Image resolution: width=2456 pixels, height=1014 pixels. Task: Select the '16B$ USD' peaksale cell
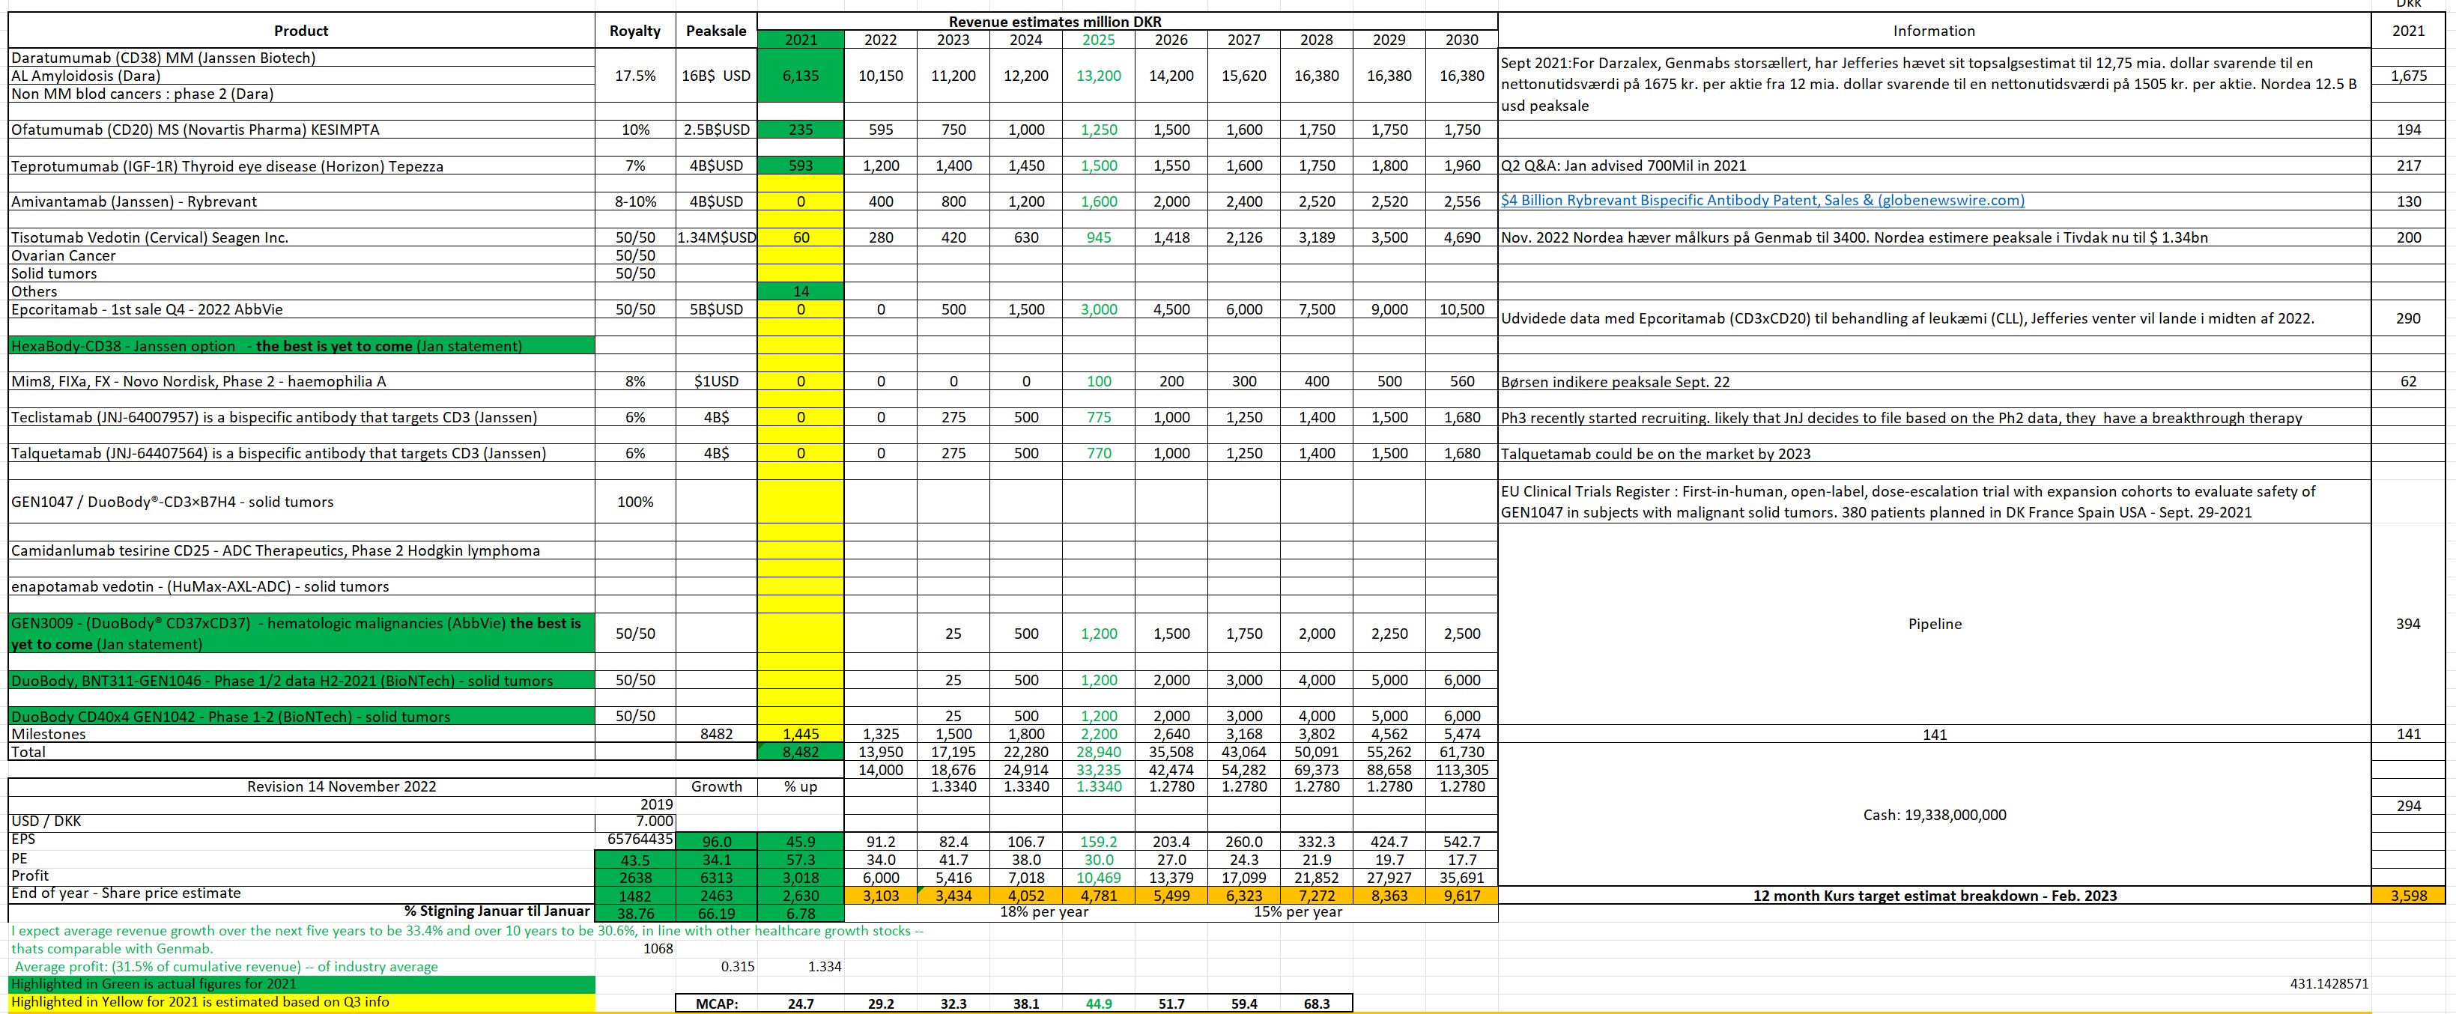pyautogui.click(x=716, y=76)
